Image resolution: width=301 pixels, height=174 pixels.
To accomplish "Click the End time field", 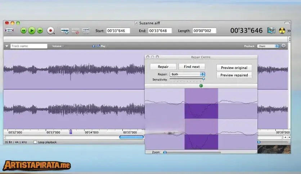I will pos(160,31).
